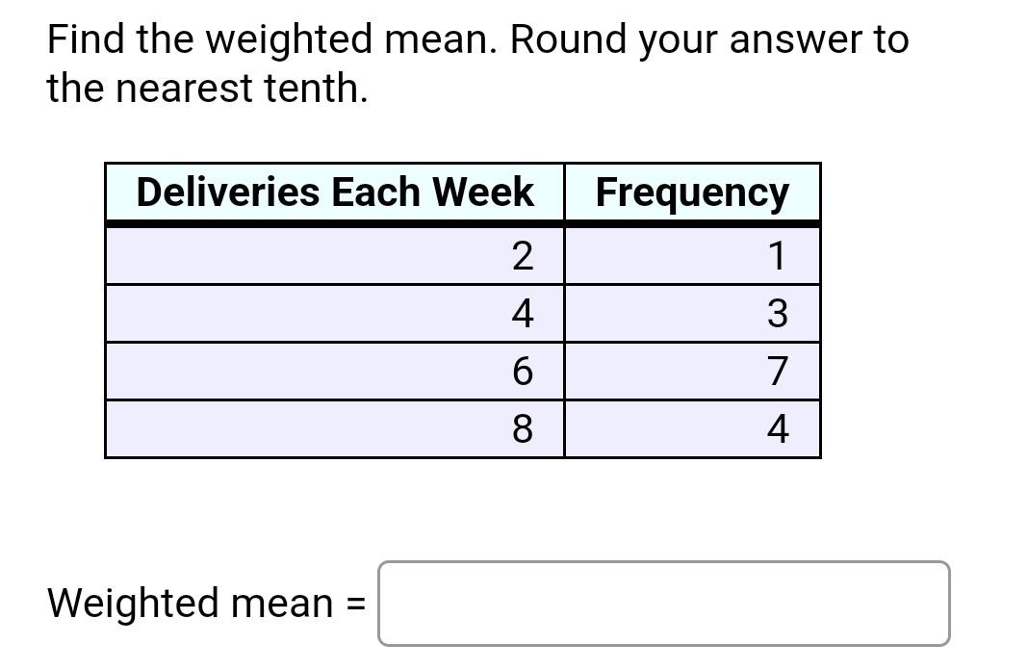Click inside the empty answer field to type

pyautogui.click(x=662, y=605)
